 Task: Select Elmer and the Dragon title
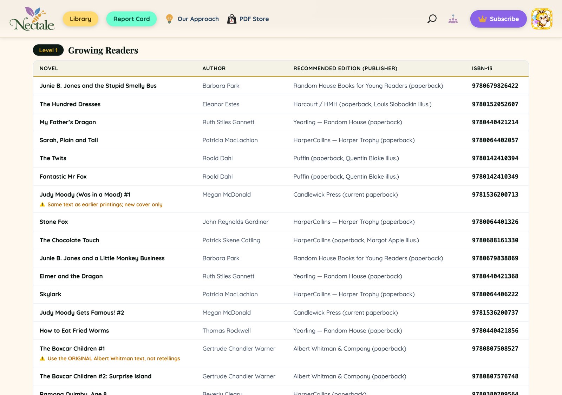[x=71, y=276]
